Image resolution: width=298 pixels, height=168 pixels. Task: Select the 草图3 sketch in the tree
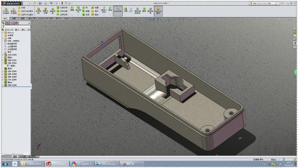pyautogui.click(x=11, y=66)
